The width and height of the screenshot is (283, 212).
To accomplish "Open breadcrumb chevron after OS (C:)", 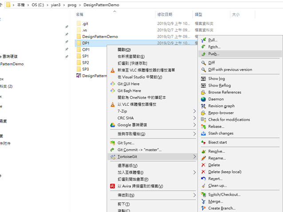I will (x=47, y=5).
